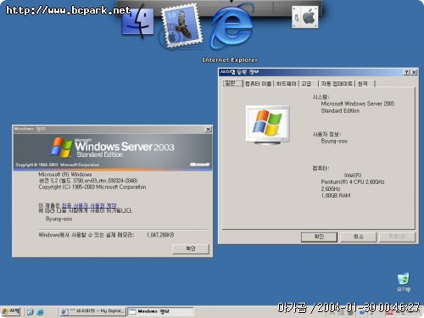Click the 'Microsoft Windows Server 2003' system text
This screenshot has width=424, height=318.
pyautogui.click(x=357, y=103)
